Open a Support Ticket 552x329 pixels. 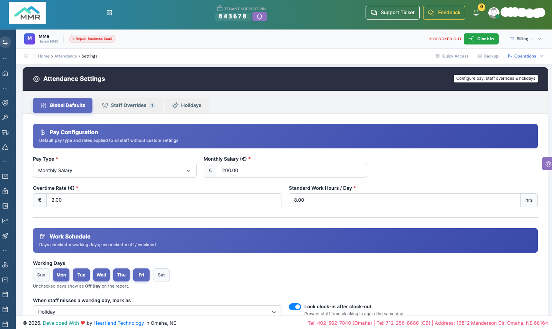[x=392, y=13]
